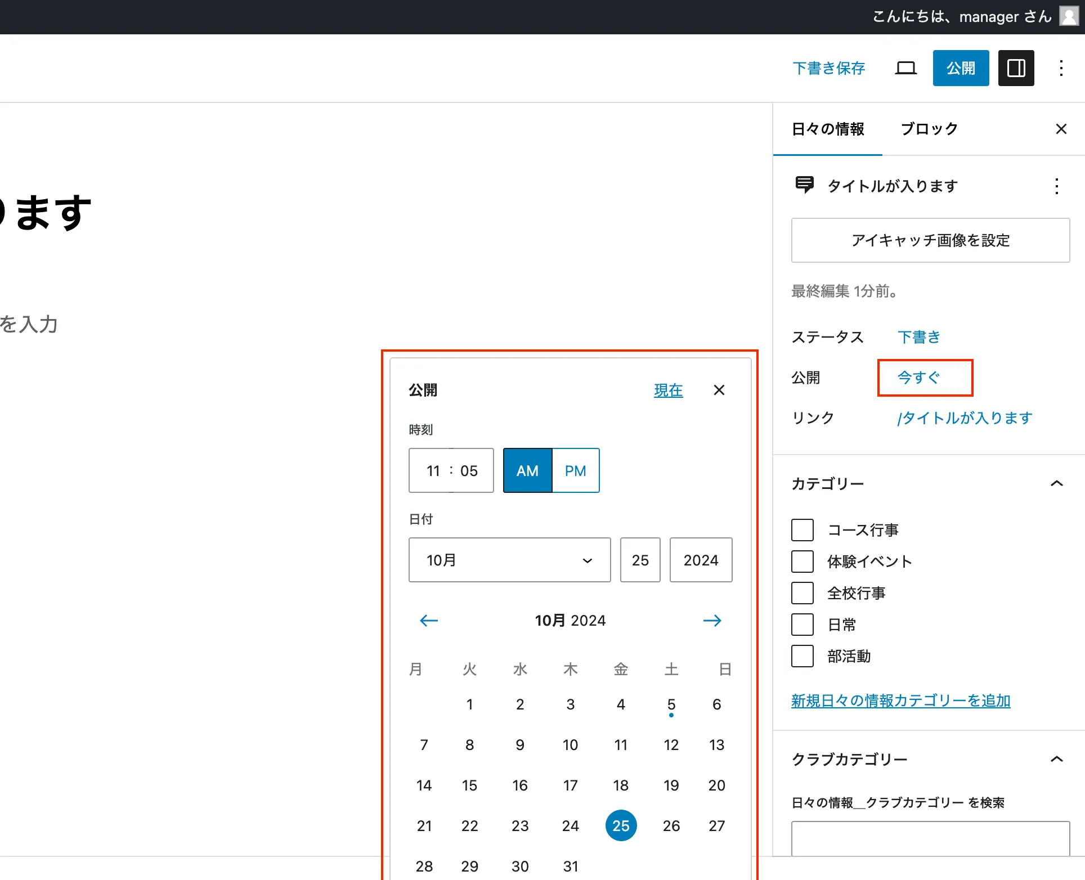Check the 部活動 category
This screenshot has width=1085, height=880.
(x=802, y=656)
